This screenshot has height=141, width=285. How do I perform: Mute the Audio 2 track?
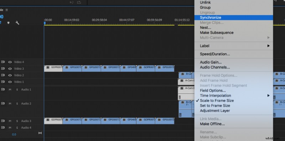coord(10,103)
